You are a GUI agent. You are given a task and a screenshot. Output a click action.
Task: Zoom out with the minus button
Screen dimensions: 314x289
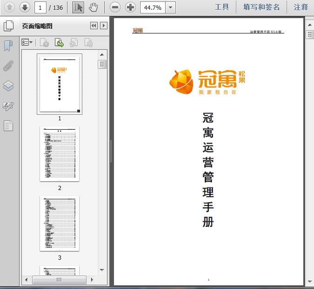pyautogui.click(x=115, y=7)
